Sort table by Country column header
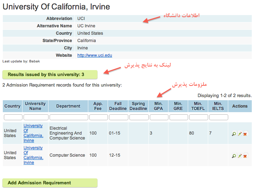This screenshot has height=191, width=256. [x=12, y=106]
